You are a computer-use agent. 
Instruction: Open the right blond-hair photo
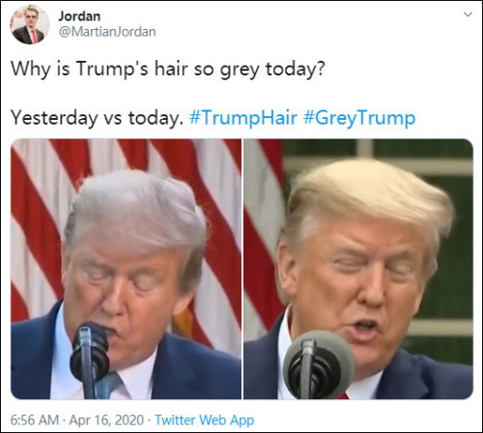pyautogui.click(x=358, y=269)
